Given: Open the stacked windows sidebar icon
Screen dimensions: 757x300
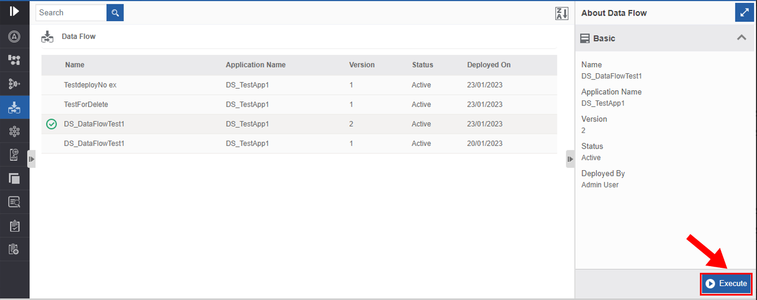Looking at the screenshot, I should [x=14, y=179].
